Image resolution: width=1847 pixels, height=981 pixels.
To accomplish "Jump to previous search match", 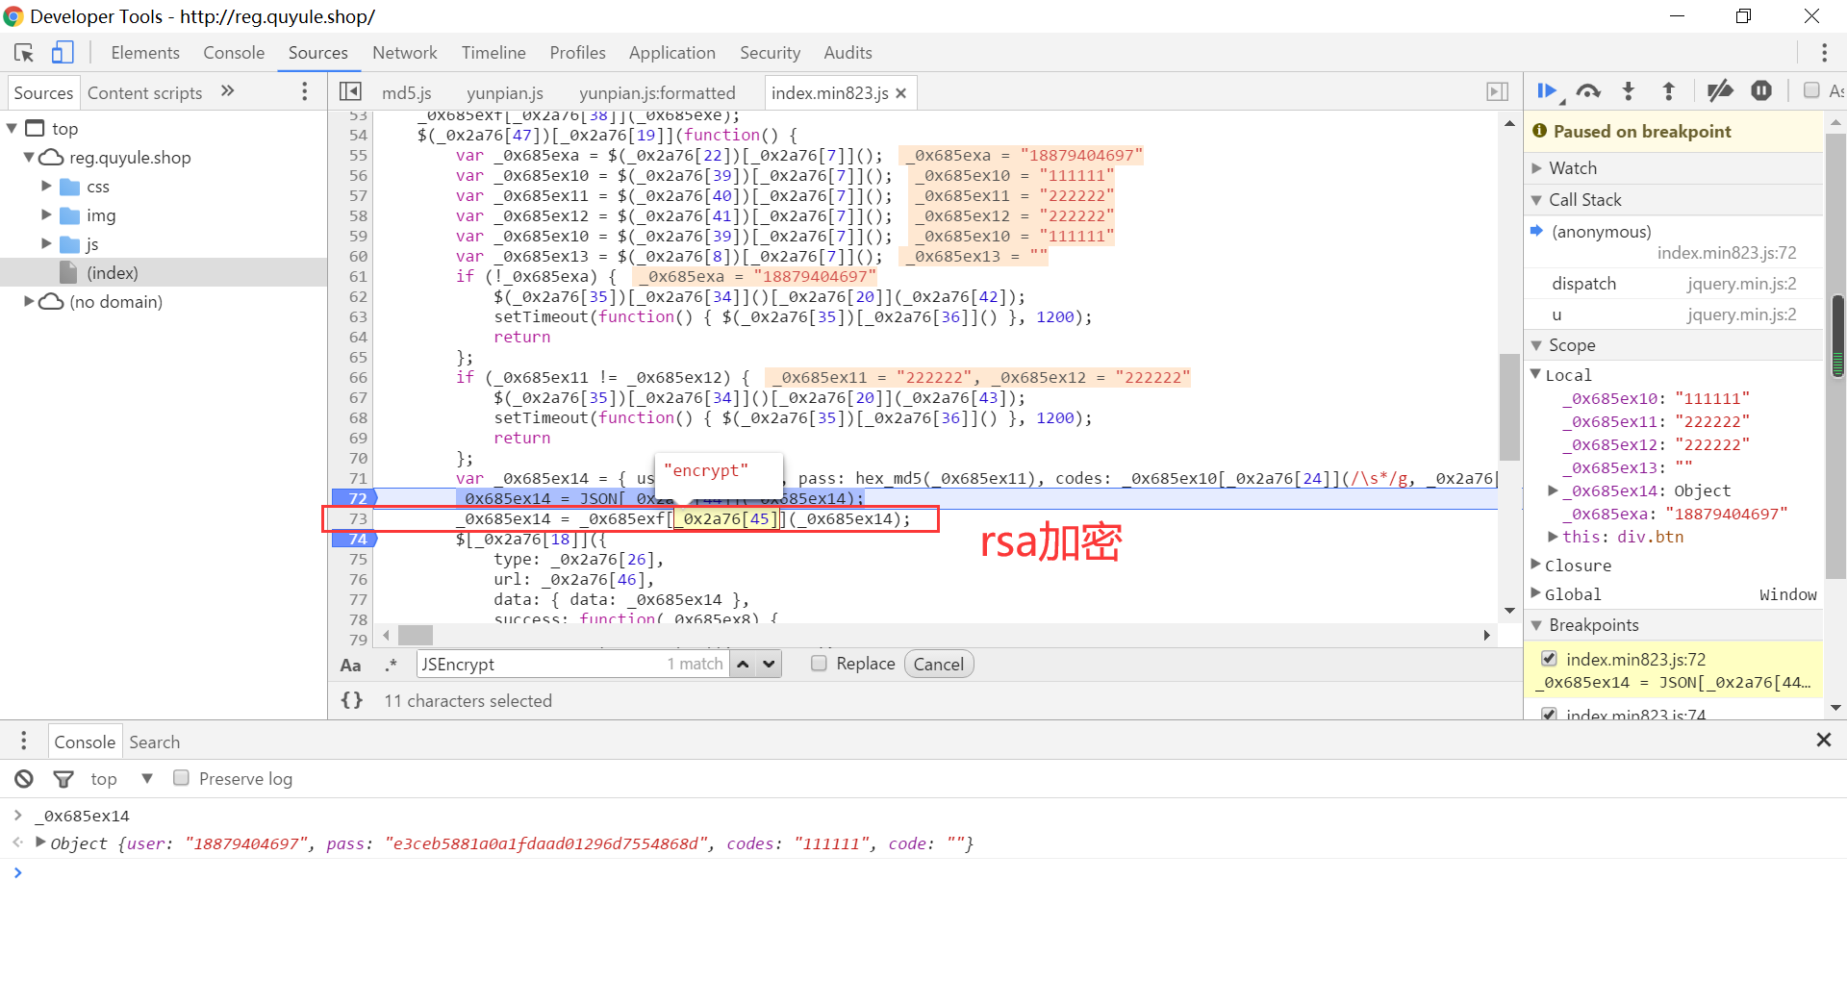I will coord(743,664).
